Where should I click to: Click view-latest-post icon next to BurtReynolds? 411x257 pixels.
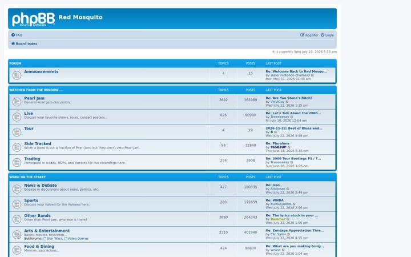click(294, 204)
